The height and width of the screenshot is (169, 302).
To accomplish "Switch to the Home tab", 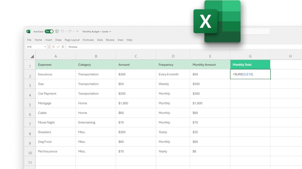I will pyautogui.click(x=38, y=40).
